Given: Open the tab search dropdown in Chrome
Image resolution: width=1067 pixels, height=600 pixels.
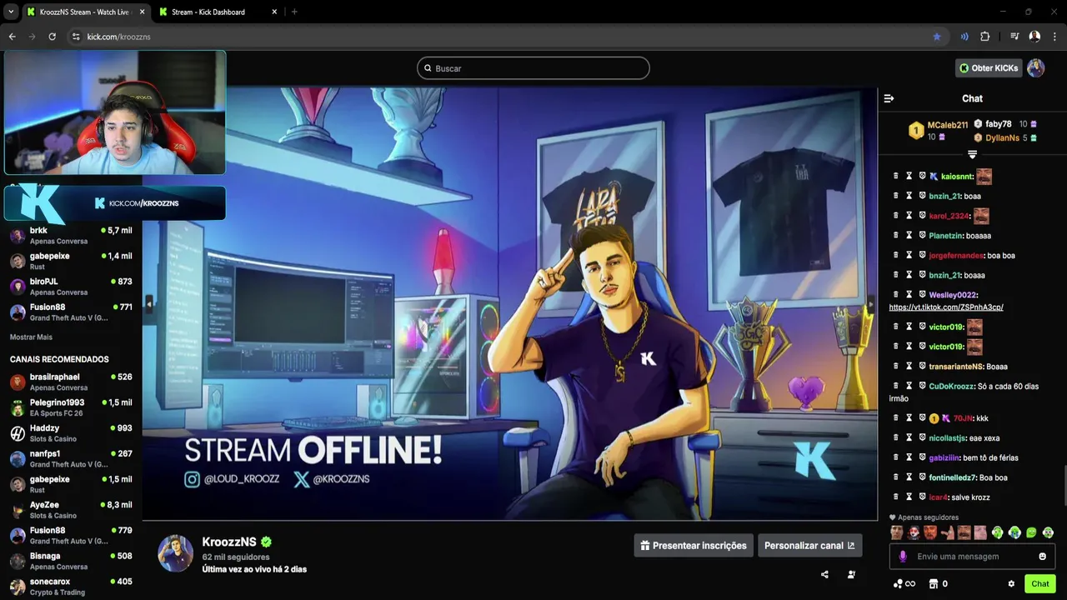Looking at the screenshot, I should [10, 12].
